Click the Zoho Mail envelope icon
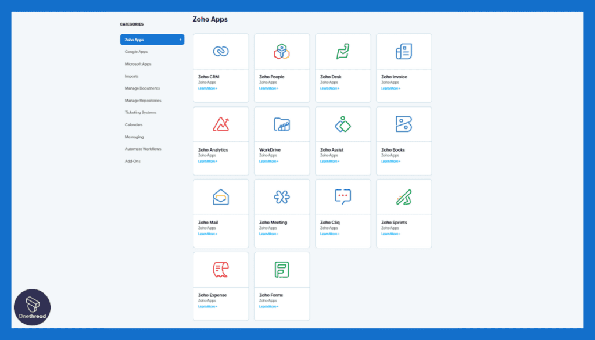 coord(221,197)
